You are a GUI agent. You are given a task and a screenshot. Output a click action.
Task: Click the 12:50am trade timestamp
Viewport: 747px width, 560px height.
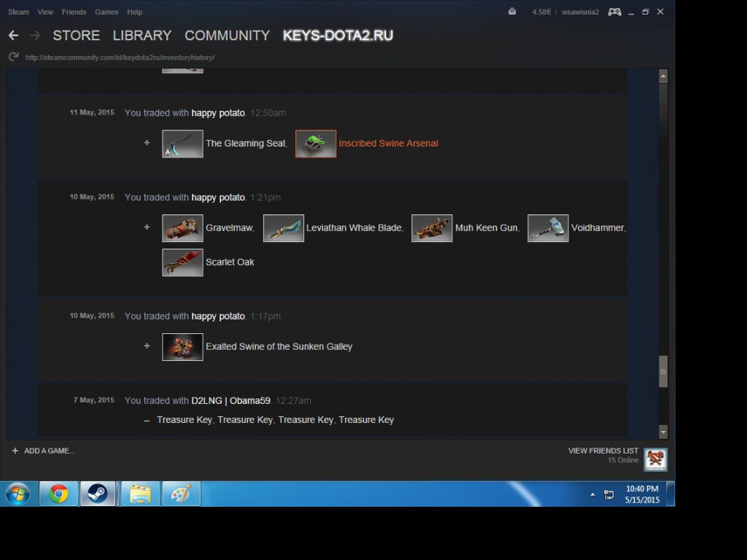(268, 113)
